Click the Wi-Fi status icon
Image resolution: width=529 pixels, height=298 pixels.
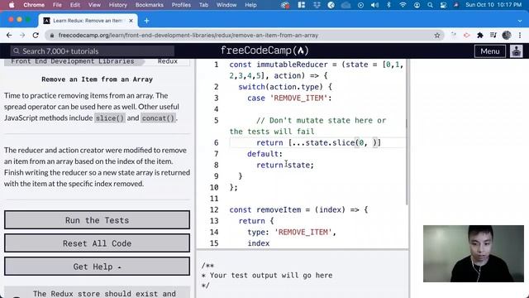point(403,5)
